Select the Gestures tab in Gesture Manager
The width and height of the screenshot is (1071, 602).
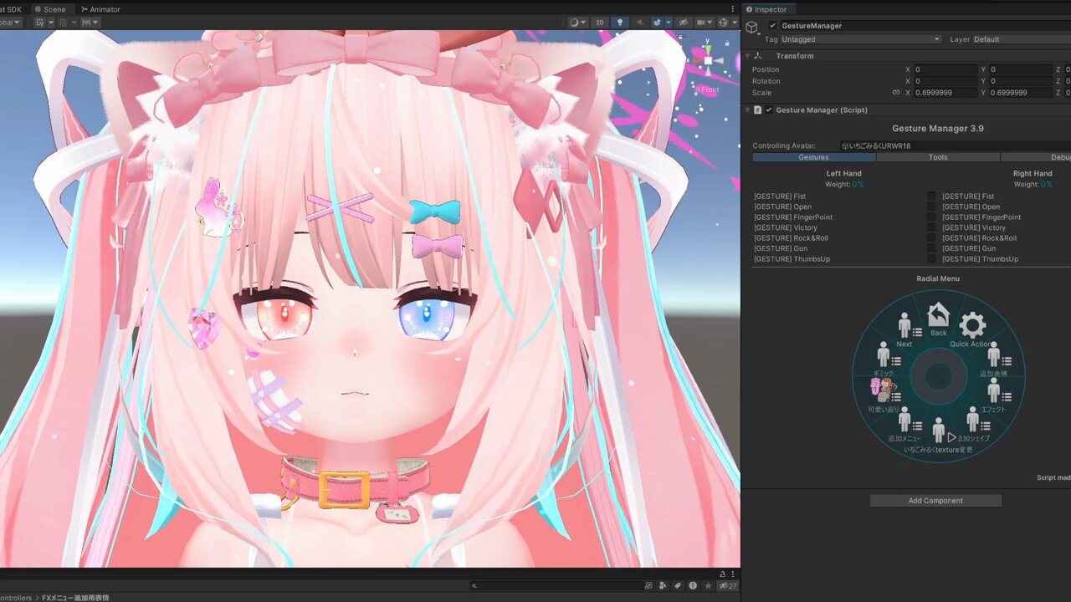[x=814, y=157]
